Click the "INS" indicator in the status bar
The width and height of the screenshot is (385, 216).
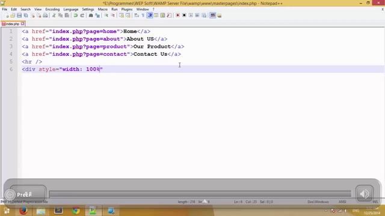point(375,202)
